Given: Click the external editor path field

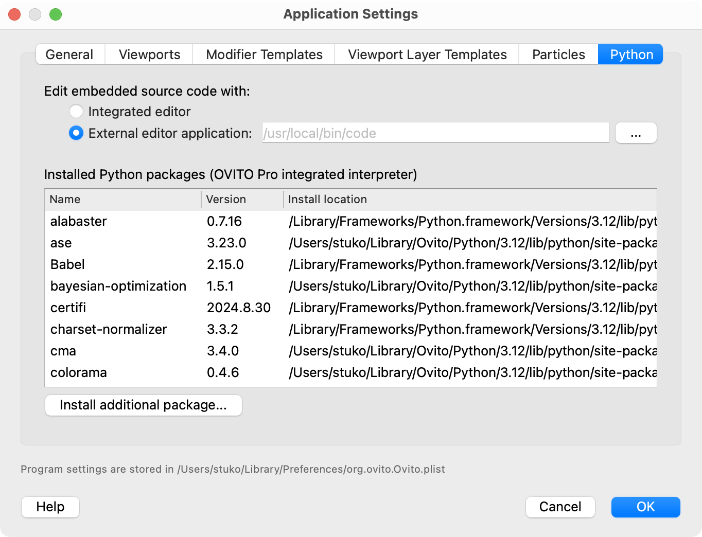Looking at the screenshot, I should coord(435,133).
